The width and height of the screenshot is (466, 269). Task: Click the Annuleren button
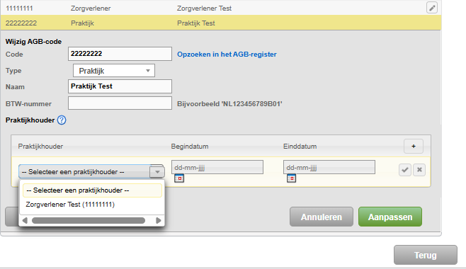(322, 217)
